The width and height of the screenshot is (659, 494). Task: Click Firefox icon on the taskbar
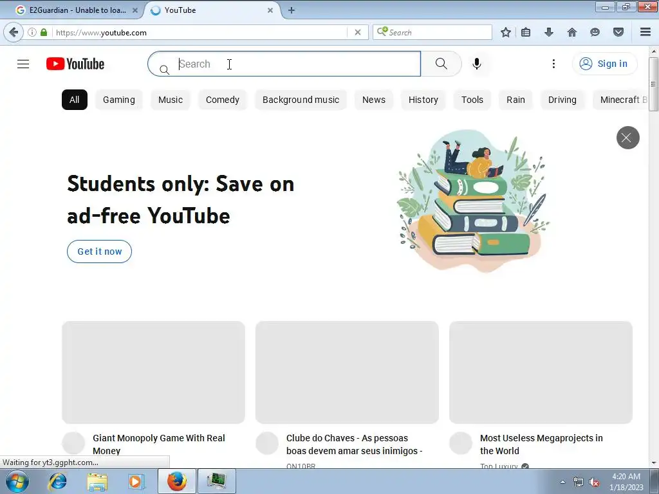[177, 481]
